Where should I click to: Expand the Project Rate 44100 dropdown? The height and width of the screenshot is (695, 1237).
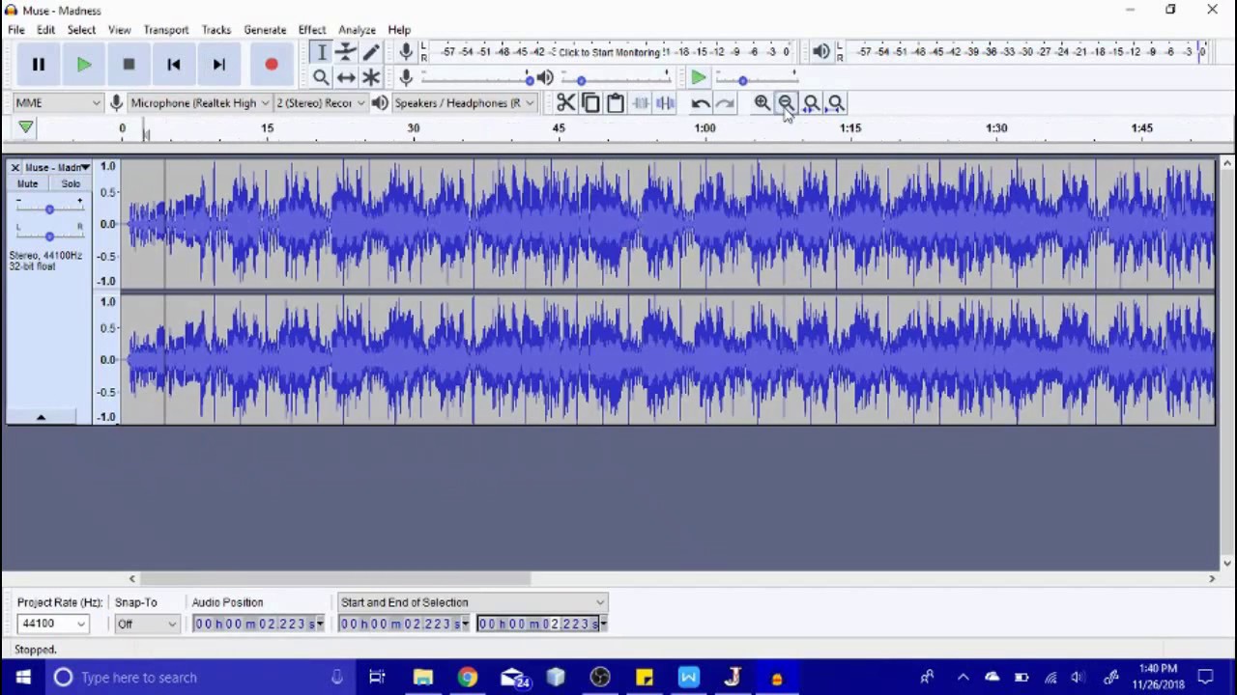[x=81, y=625]
